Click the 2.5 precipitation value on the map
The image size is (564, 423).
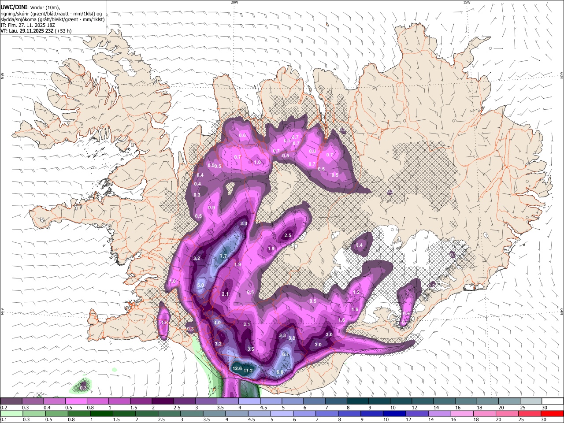(x=288, y=235)
